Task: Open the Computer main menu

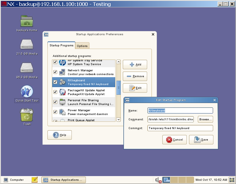Action: (14, 180)
